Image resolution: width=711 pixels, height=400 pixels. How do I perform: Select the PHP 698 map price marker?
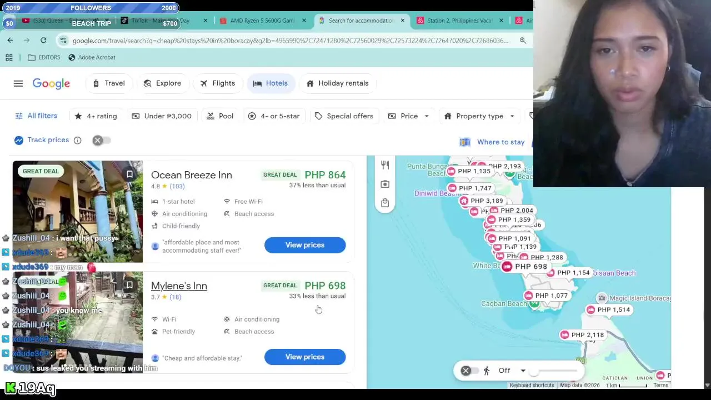pos(525,267)
